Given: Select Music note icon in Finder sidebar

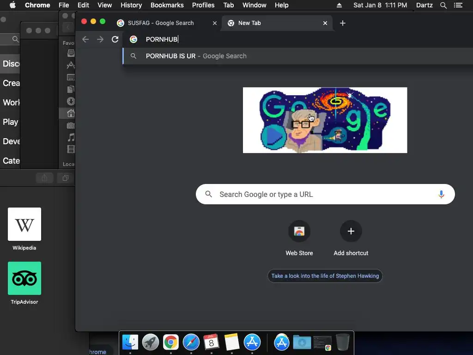Looking at the screenshot, I should (x=71, y=137).
